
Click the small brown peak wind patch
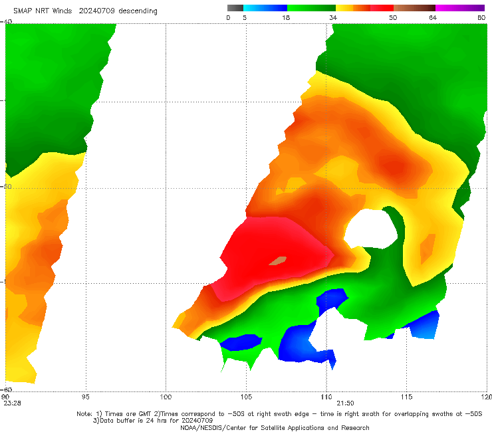coord(278,261)
